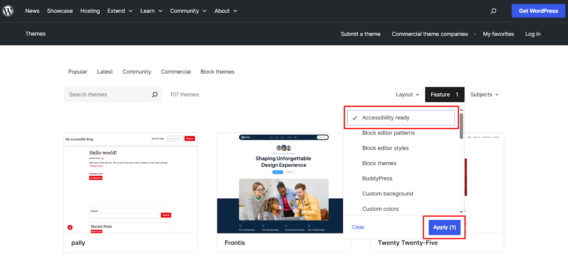Switch to the Latest themes tab

(105, 72)
